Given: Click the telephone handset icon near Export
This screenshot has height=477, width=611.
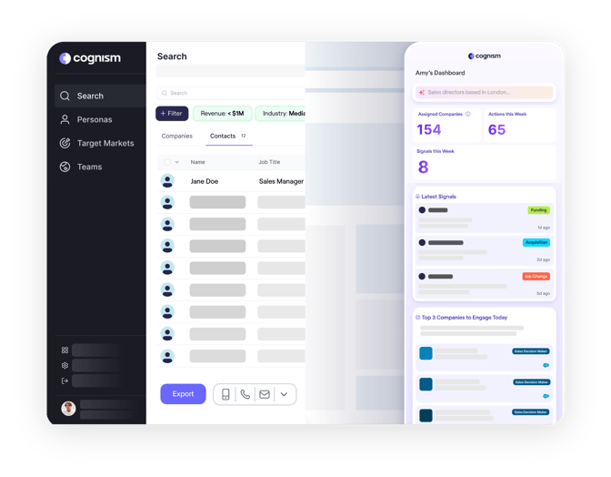Looking at the screenshot, I should (x=245, y=394).
